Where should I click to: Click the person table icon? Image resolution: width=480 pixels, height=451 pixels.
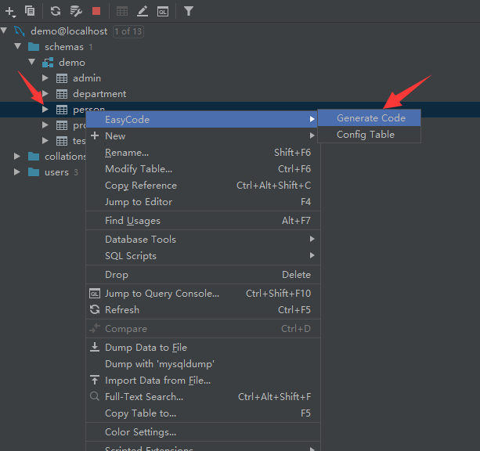(62, 110)
